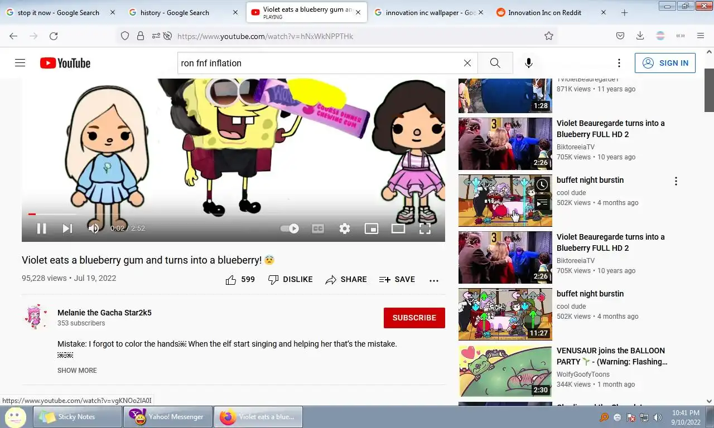Close the Violet eats blueberry tab

point(358,12)
